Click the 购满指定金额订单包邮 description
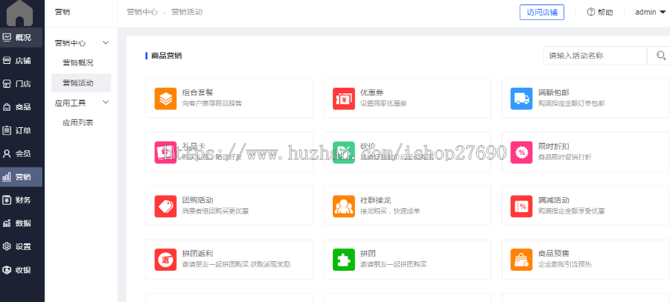 pos(571,103)
